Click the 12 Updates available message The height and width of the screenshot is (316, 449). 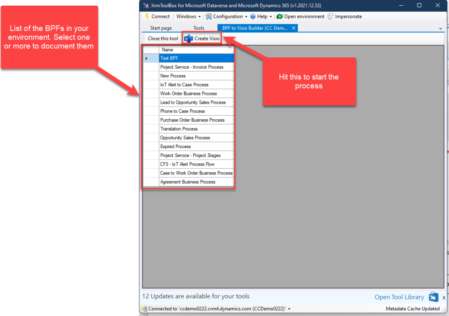(x=196, y=296)
